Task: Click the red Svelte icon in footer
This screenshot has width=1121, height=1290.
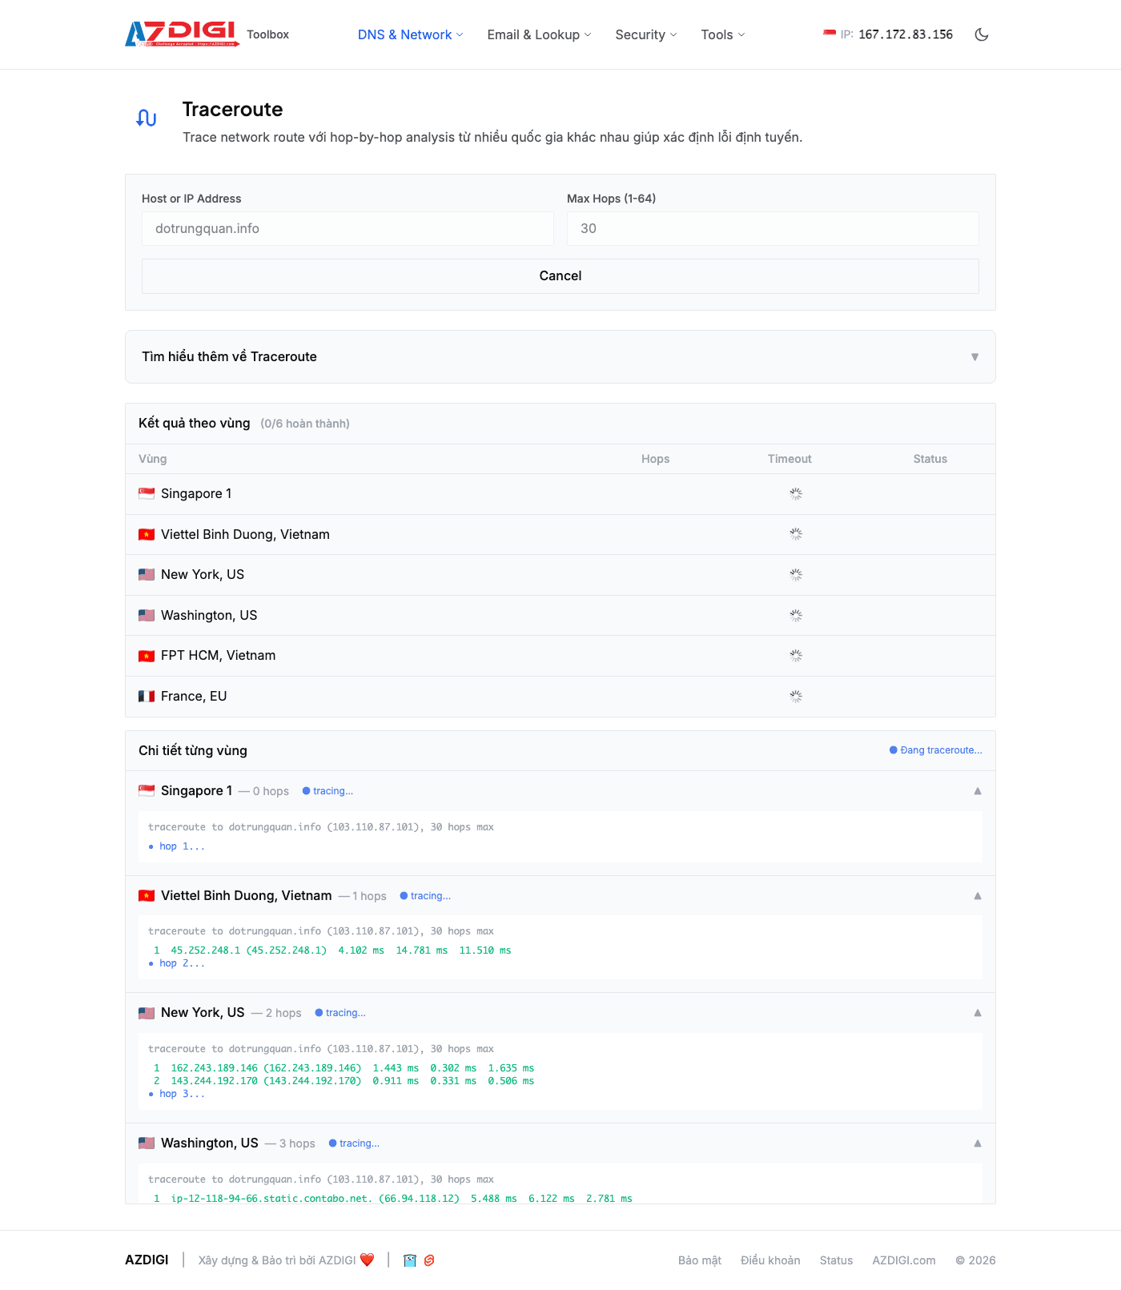Action: point(429,1260)
